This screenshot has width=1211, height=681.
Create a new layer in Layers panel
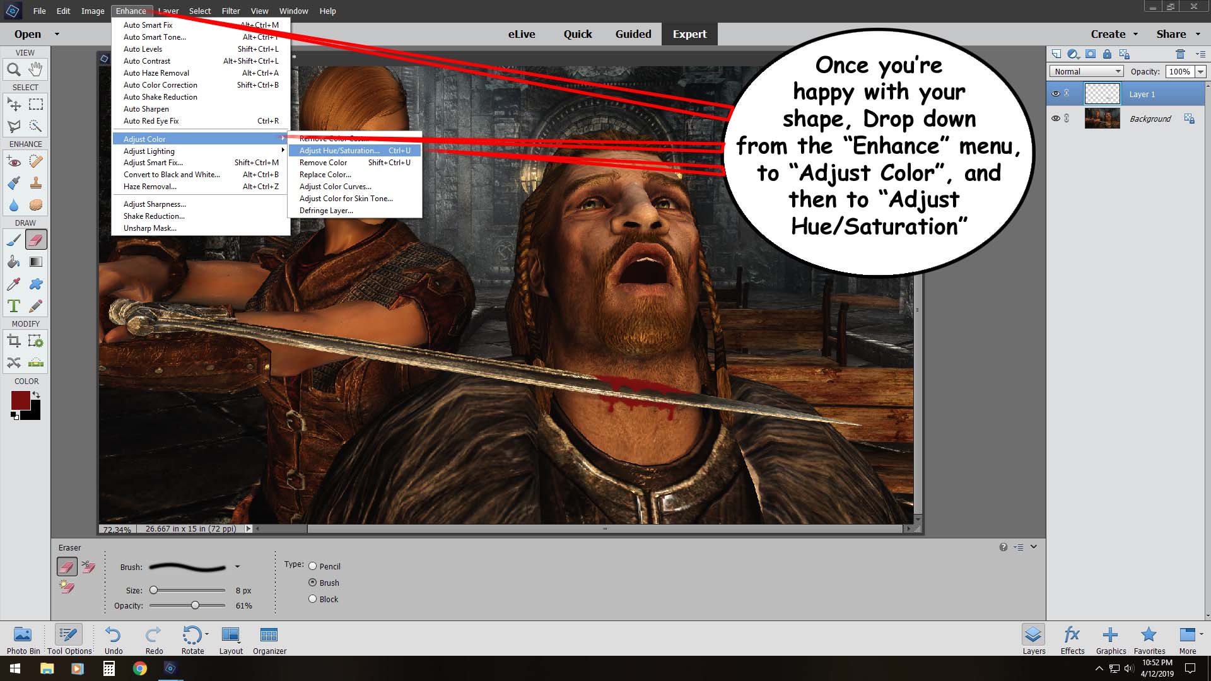1056,54
